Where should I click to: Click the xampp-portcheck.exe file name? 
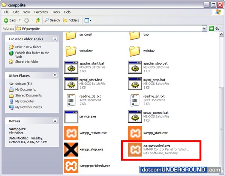click(x=95, y=166)
